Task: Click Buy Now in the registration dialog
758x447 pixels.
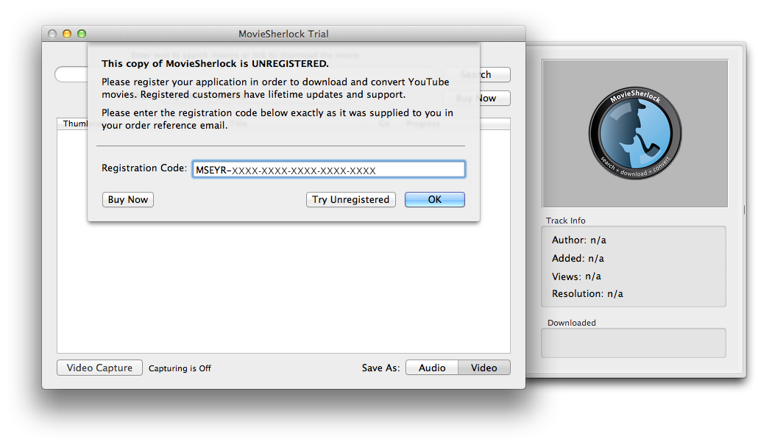Action: 127,199
